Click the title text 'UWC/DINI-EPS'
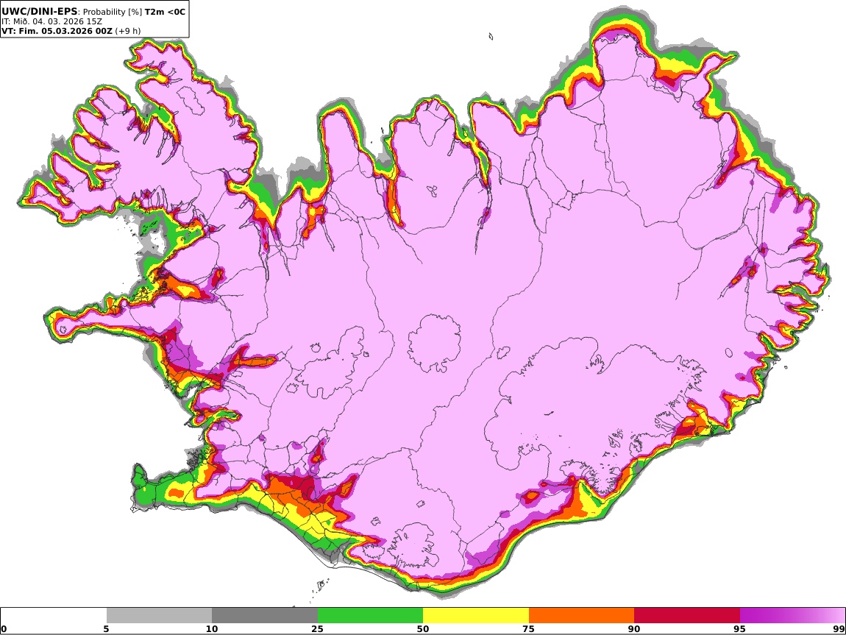Viewport: 846px width, 635px height. pos(40,11)
